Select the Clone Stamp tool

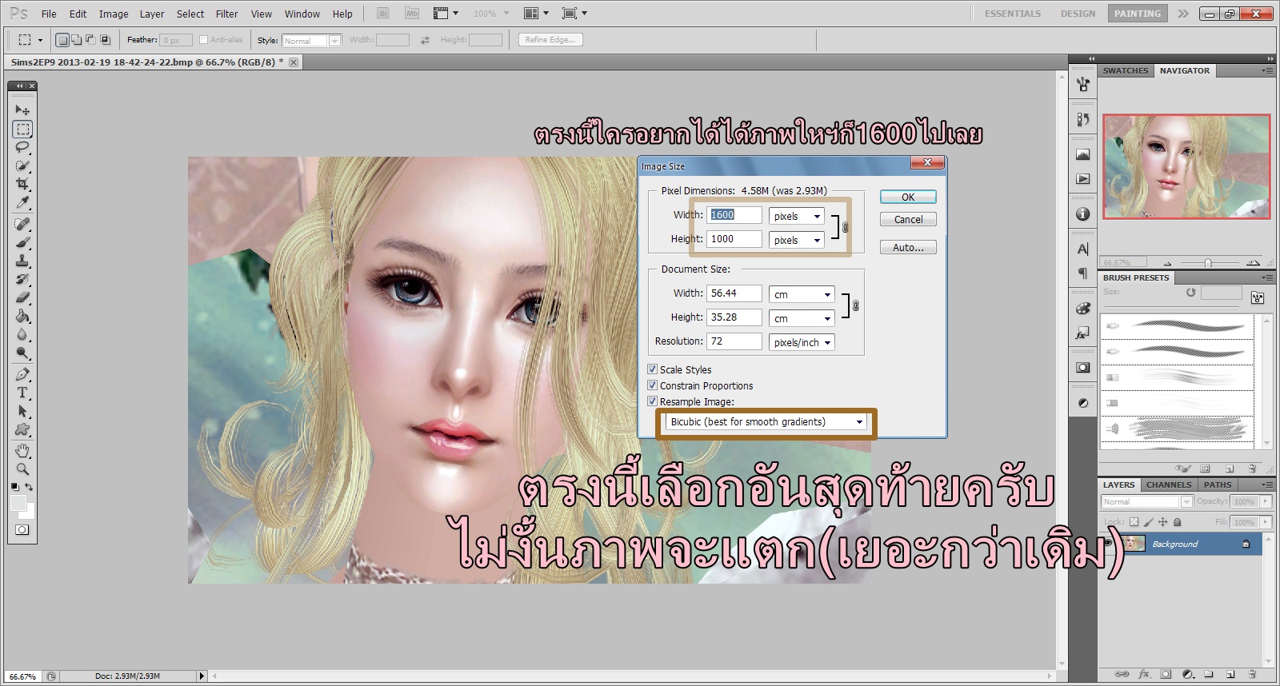click(22, 261)
